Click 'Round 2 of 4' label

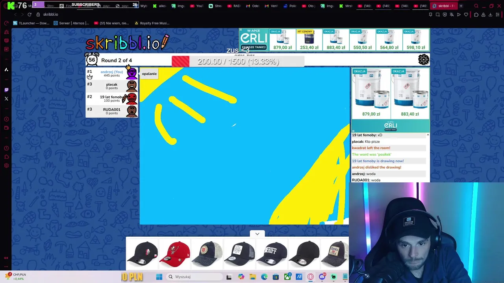[x=117, y=61]
